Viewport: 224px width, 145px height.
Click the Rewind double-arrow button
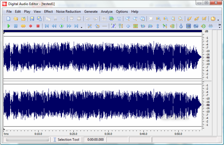[54, 26]
